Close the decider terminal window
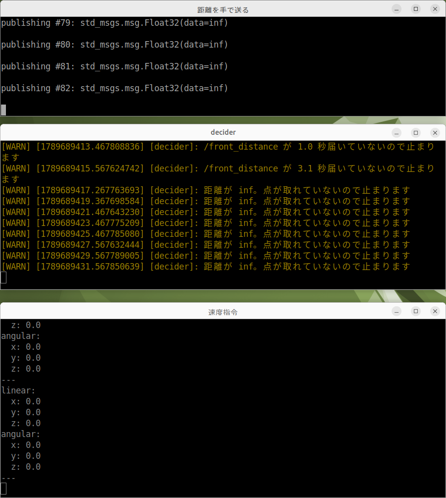The height and width of the screenshot is (498, 446). coord(435,133)
